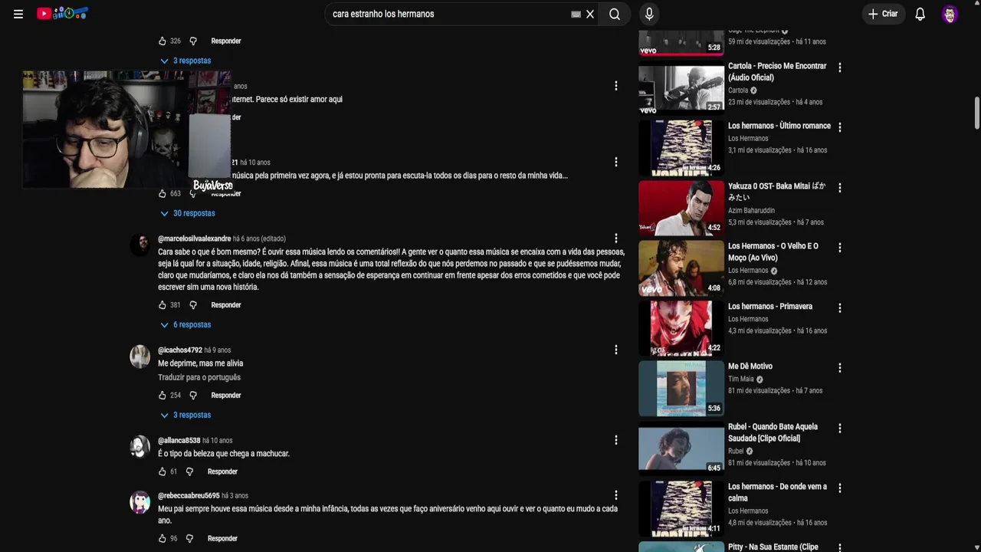The height and width of the screenshot is (552, 981).
Task: Expand 3 respostas under icachos4792 comment
Action: click(x=185, y=415)
